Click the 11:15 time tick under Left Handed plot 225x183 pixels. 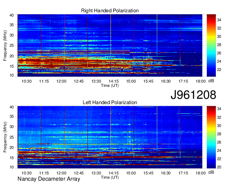click(44, 173)
